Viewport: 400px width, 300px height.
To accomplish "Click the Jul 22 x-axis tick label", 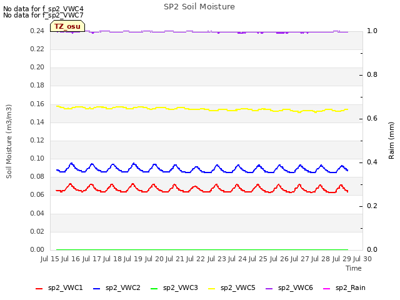I will point(196,259).
